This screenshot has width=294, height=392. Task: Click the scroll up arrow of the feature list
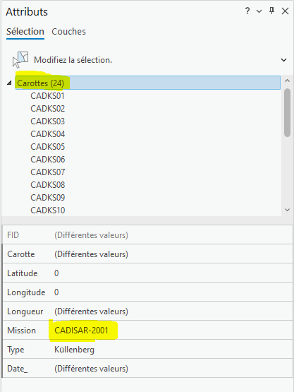(x=287, y=81)
